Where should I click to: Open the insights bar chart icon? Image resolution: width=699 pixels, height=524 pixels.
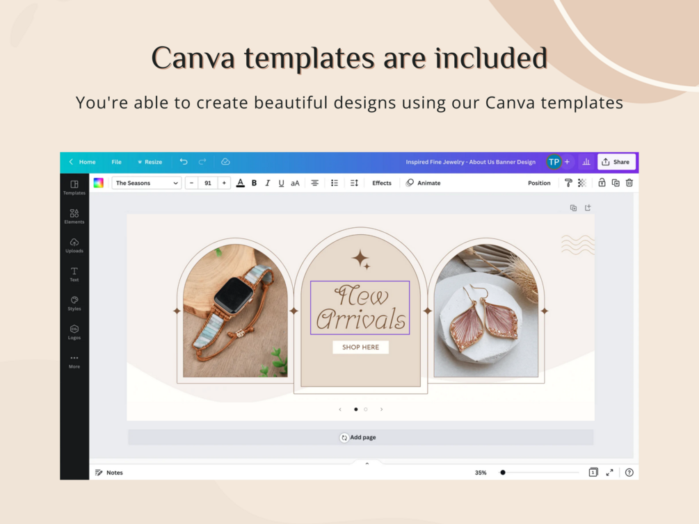pos(586,162)
